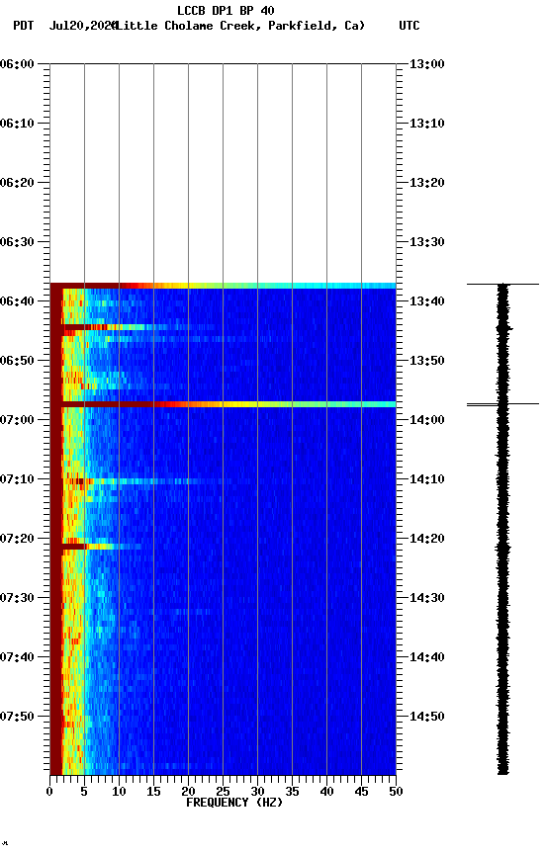Click the '14:10' UTC time label

point(427,479)
